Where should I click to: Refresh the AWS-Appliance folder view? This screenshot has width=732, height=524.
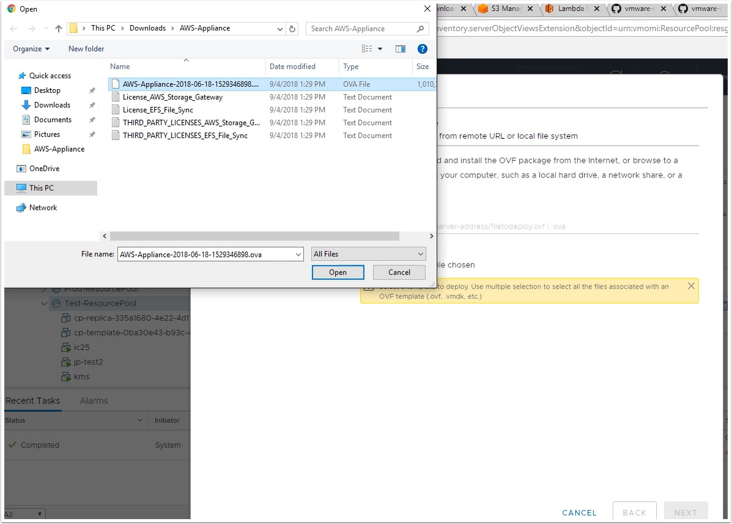(x=292, y=29)
